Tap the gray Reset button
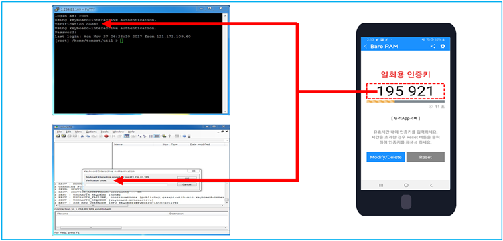Image resolution: width=503 pixels, height=241 pixels. tap(425, 157)
